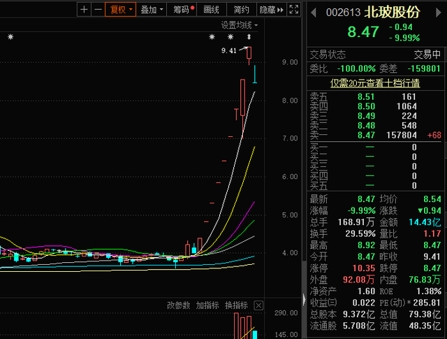Click stock code 002613
This screenshot has width=447, height=339.
(x=343, y=13)
